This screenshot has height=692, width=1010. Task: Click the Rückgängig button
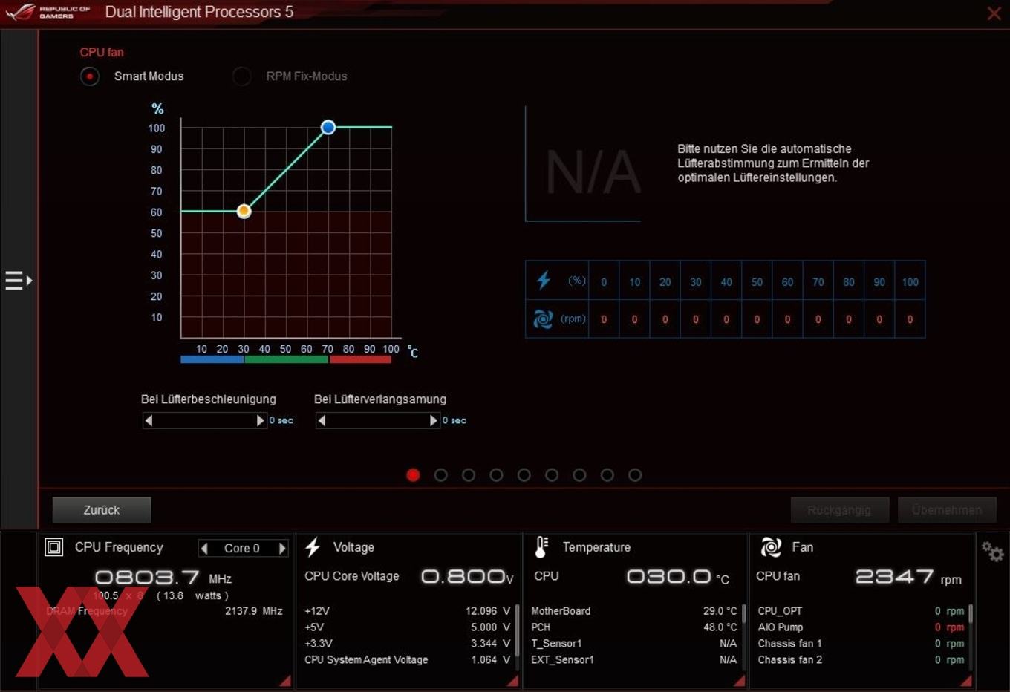839,510
